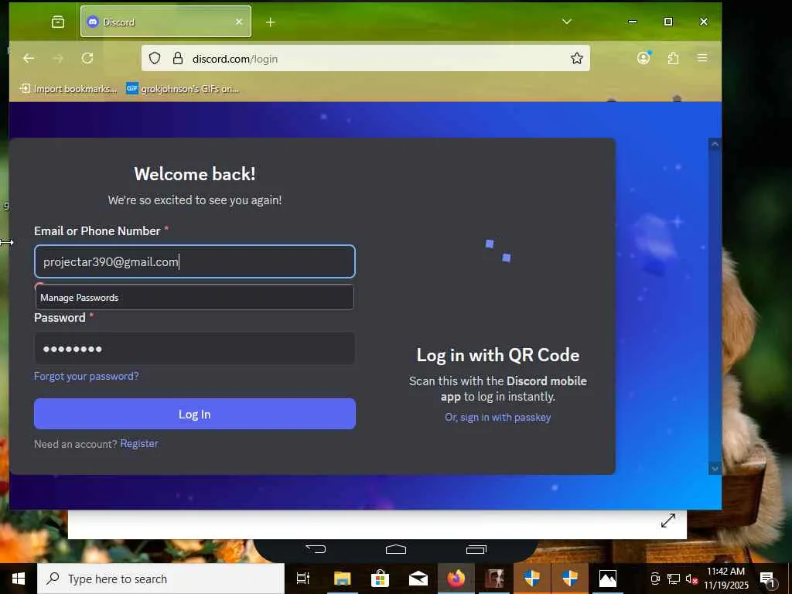Viewport: 792px width, 594px height.
Task: Open Microsoft Store from the taskbar
Action: (x=380, y=579)
